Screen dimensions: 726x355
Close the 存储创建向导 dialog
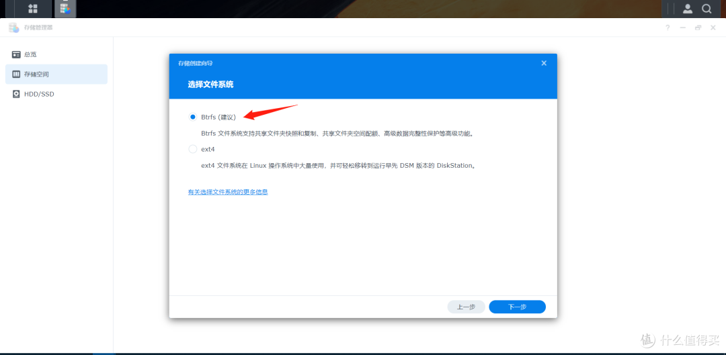544,63
